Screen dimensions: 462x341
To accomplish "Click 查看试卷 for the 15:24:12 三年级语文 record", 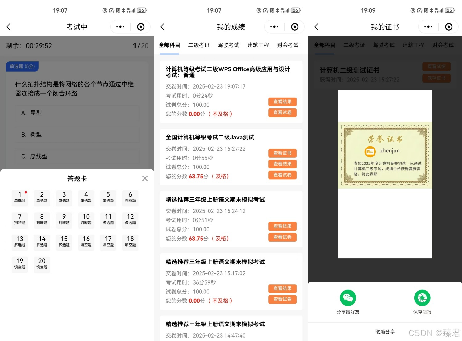I will (282, 237).
